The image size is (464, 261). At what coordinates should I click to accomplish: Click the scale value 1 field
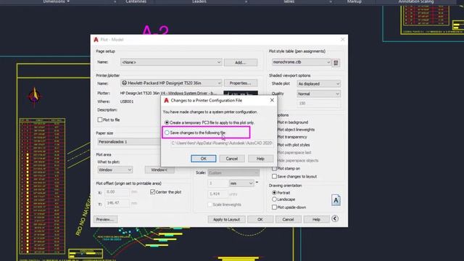click(217, 183)
